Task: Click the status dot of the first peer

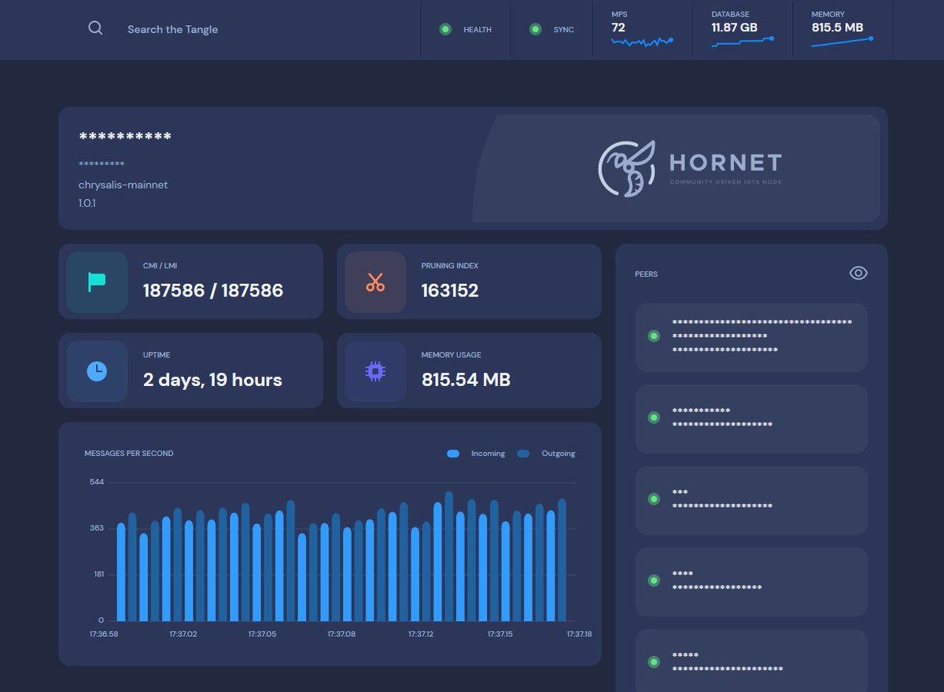Action: 653,336
